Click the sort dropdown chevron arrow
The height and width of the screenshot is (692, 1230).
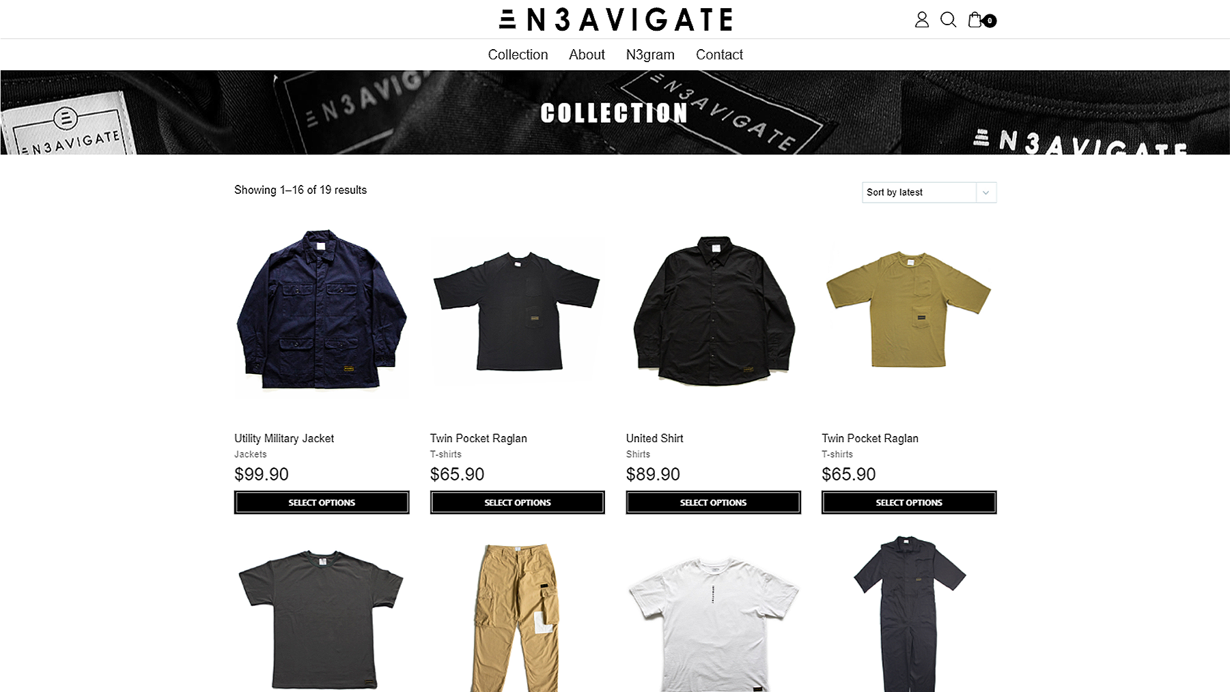pyautogui.click(x=986, y=192)
